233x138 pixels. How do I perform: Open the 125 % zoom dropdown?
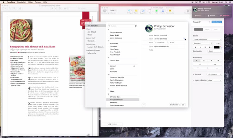113,11
